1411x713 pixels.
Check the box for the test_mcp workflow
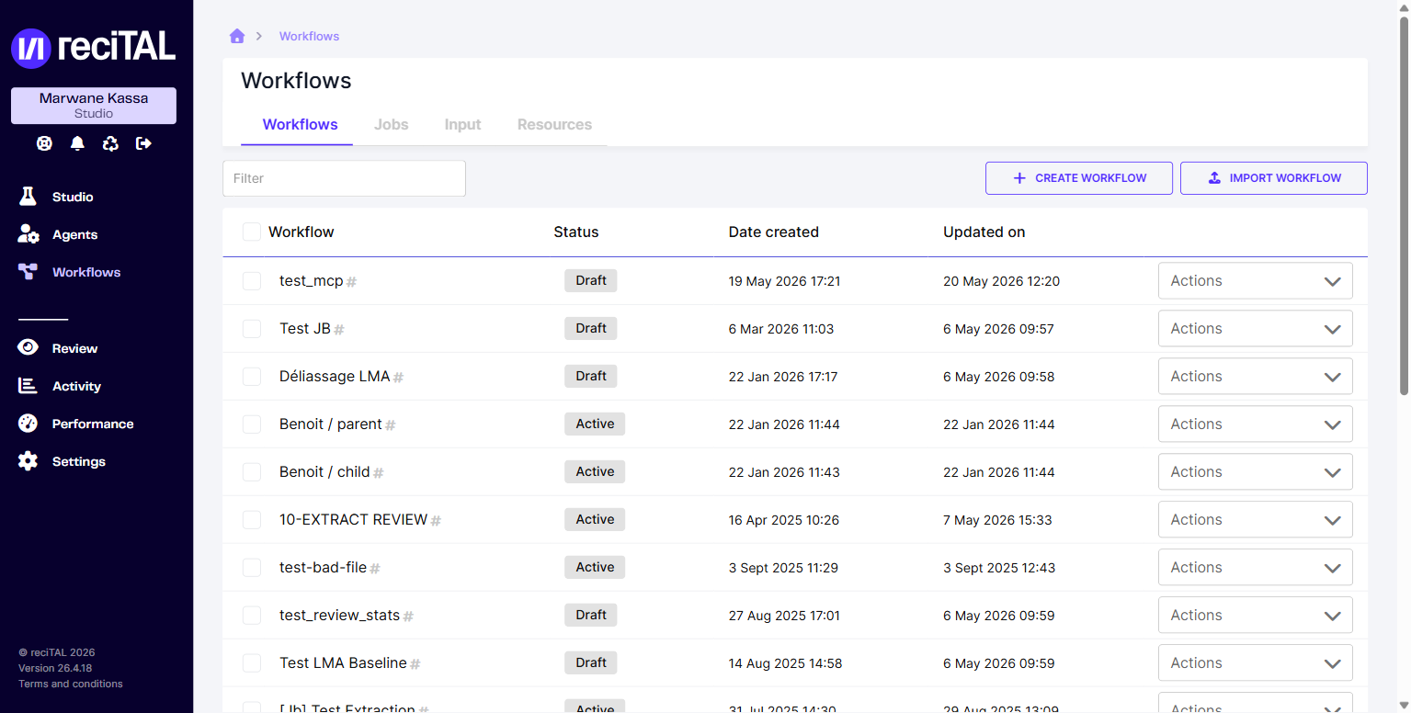[252, 281]
